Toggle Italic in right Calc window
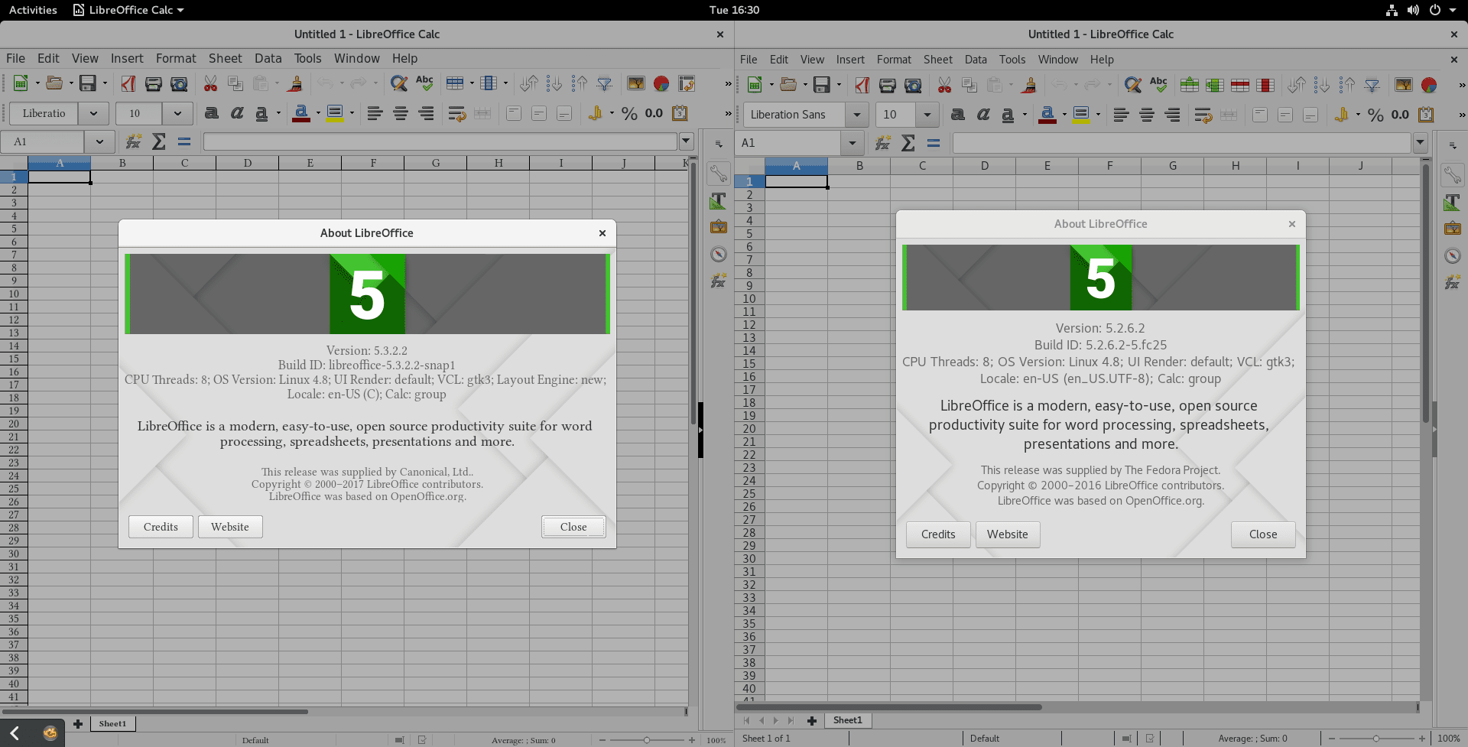Image resolution: width=1468 pixels, height=747 pixels. pyautogui.click(x=983, y=115)
